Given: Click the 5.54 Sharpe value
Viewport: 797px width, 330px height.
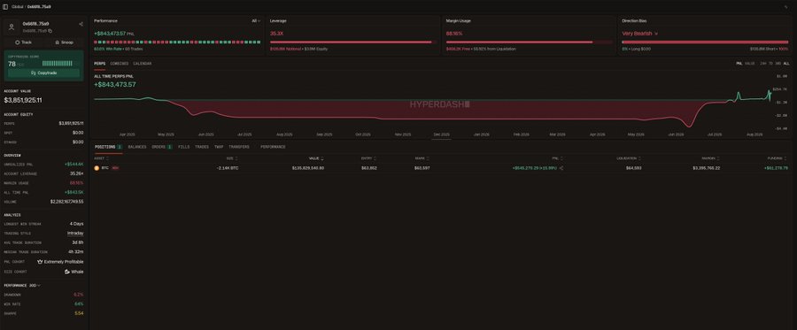Looking at the screenshot, I should point(79,314).
